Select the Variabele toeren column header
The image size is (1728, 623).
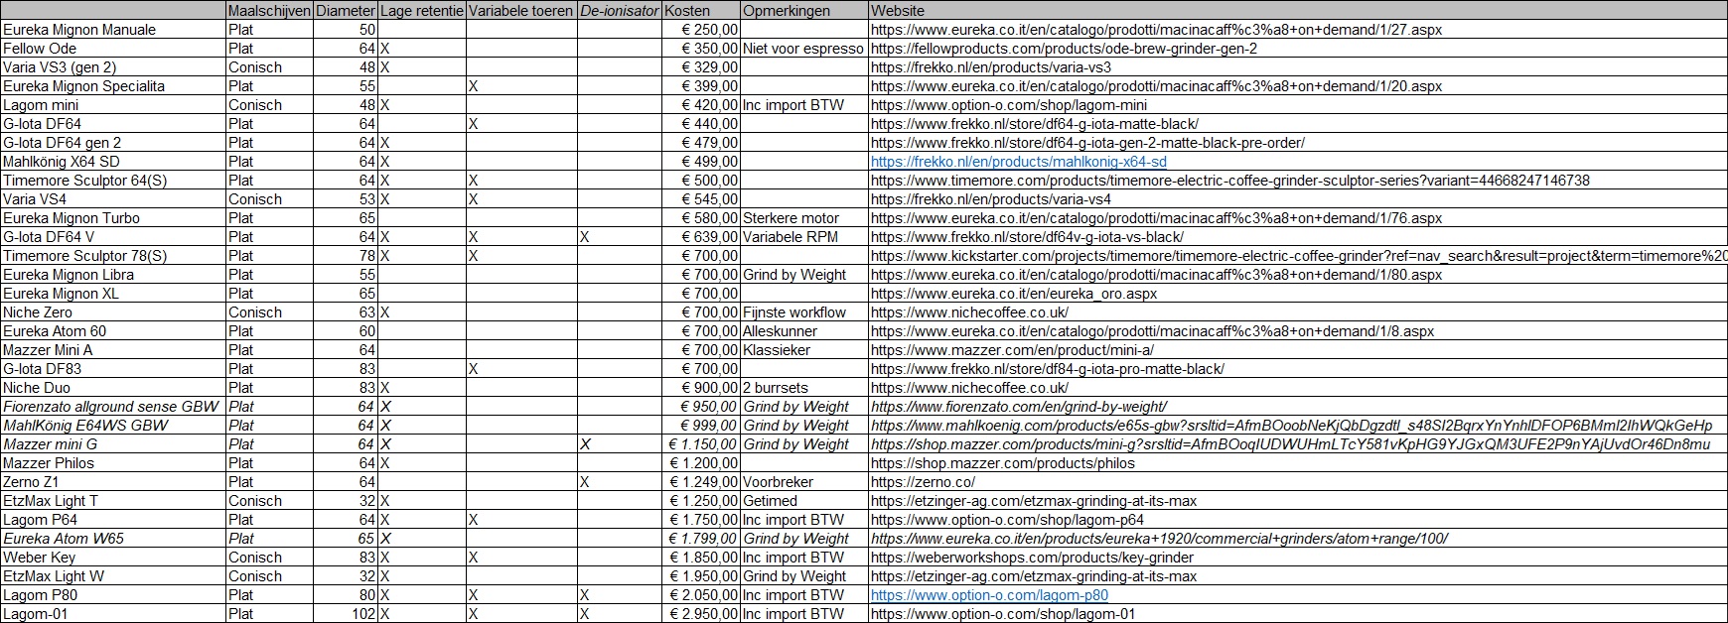point(521,11)
